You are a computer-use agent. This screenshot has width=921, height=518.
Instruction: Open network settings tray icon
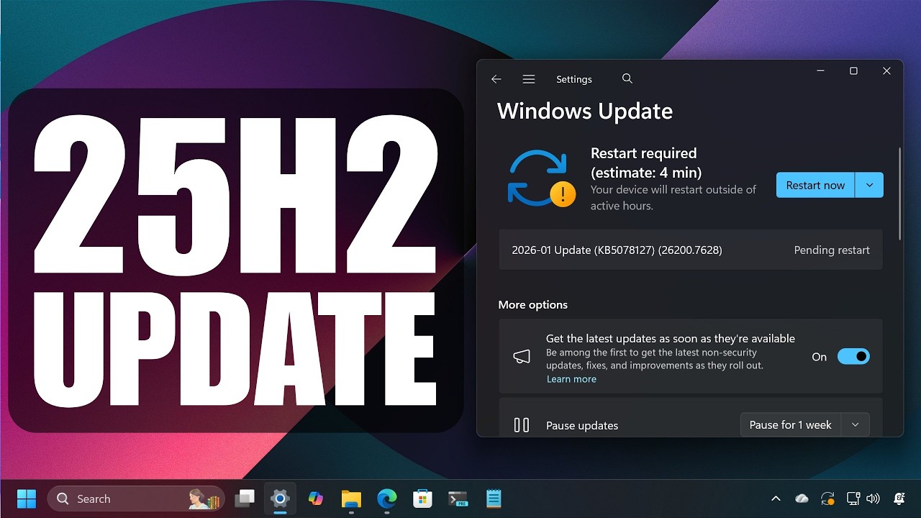coord(853,499)
